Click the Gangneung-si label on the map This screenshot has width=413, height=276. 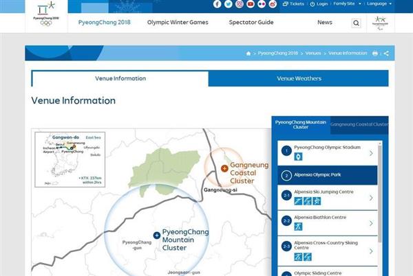pos(220,190)
